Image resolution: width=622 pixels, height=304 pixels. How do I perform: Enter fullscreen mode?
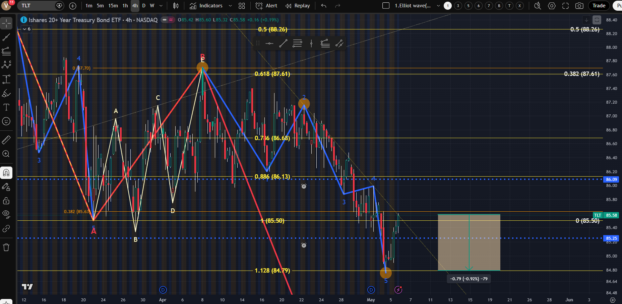pyautogui.click(x=565, y=6)
